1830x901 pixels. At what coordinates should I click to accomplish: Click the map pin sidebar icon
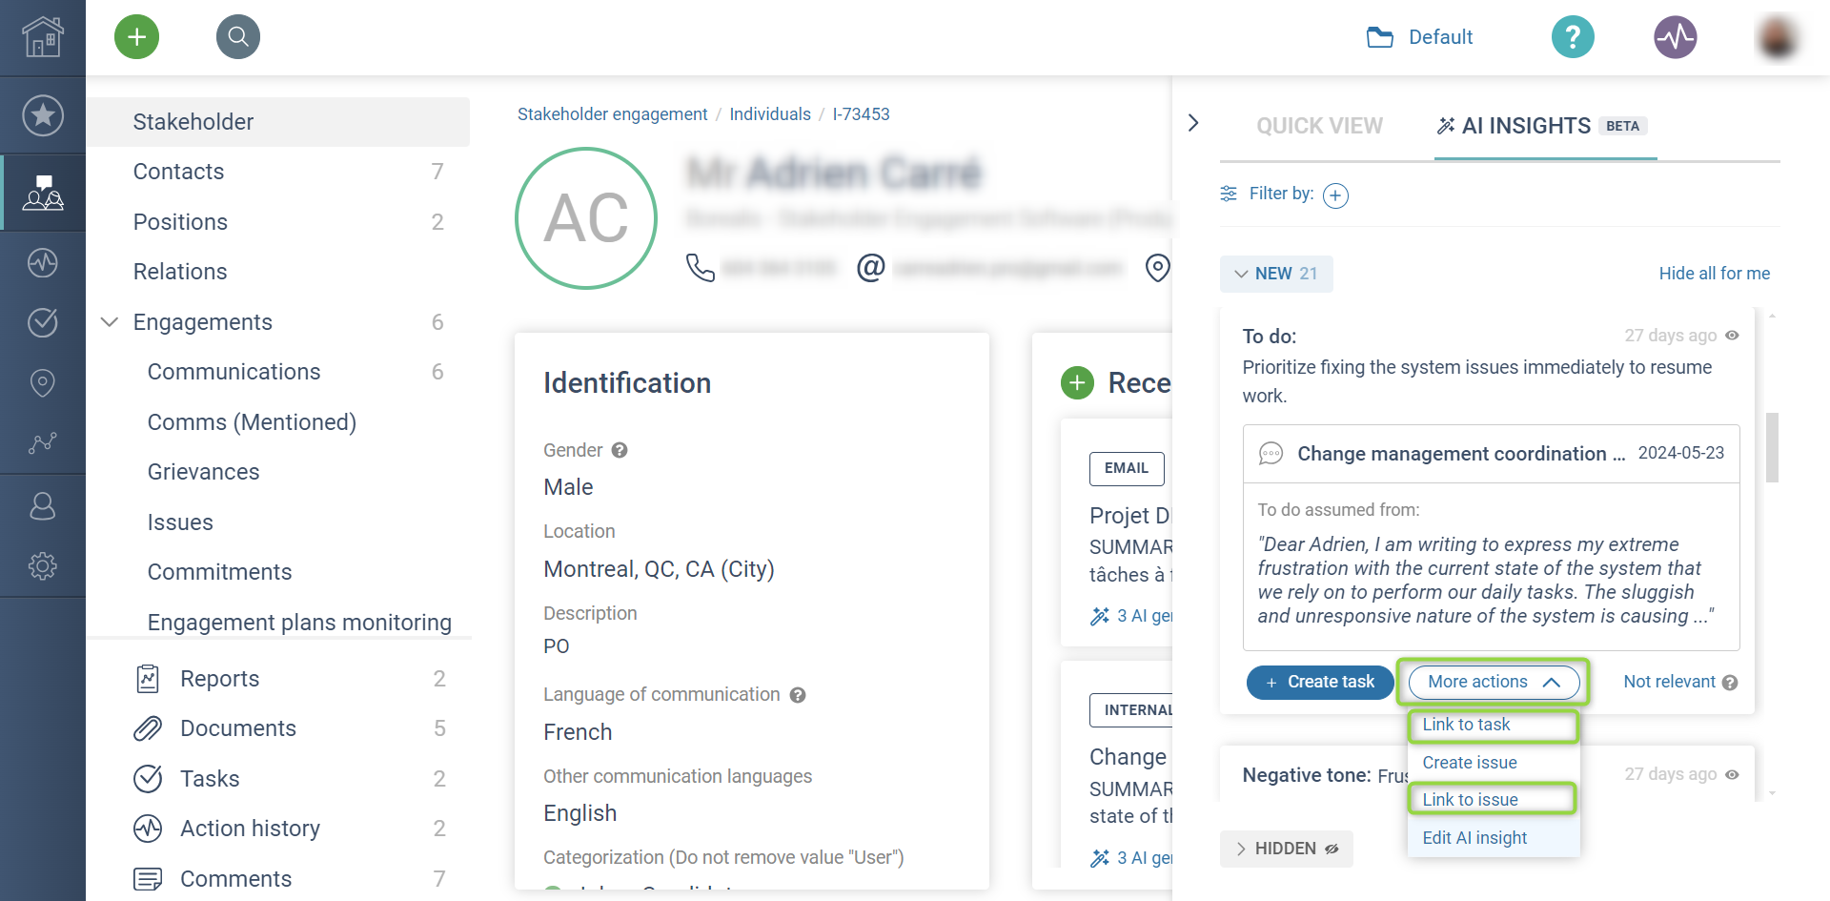43,382
